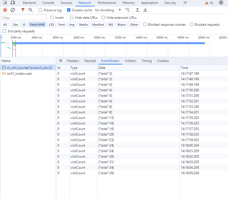Filter requests by Wasm

tap(122, 25)
